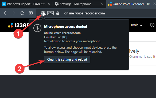
Task: Click the large microphone icon in popup
Action: pos(37,28)
